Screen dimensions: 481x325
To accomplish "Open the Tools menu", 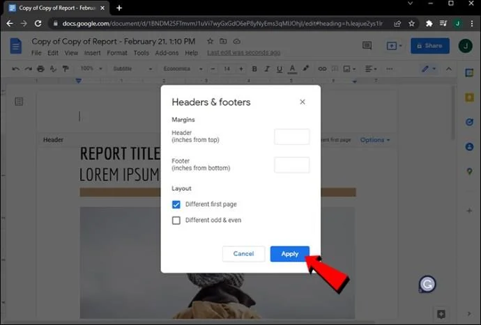I will (x=141, y=53).
